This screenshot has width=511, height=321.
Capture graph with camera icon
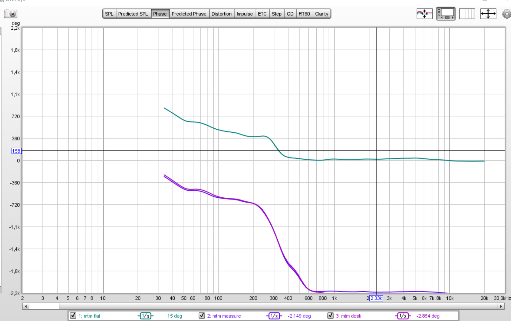pyautogui.click(x=11, y=14)
